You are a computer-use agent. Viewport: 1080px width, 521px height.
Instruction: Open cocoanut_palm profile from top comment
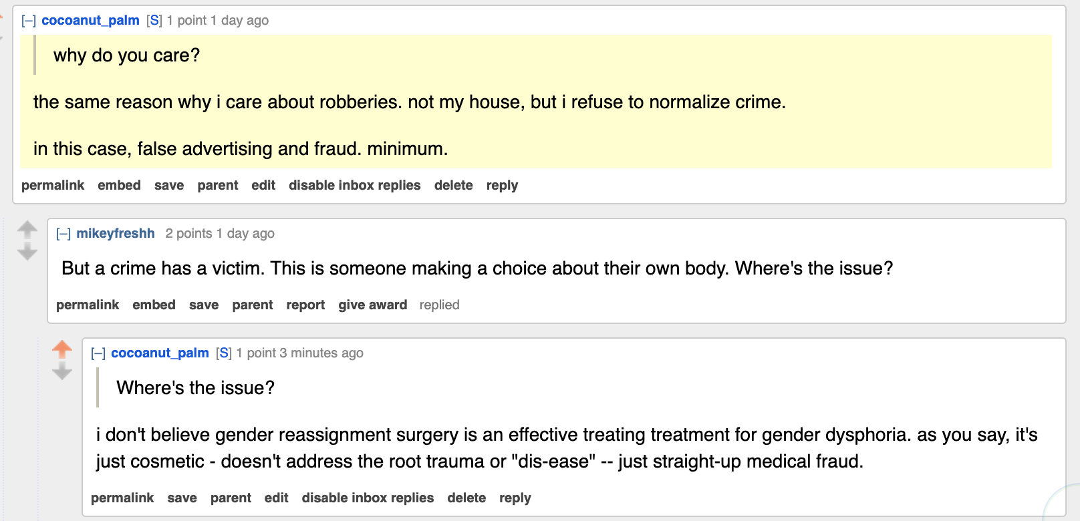pyautogui.click(x=90, y=20)
